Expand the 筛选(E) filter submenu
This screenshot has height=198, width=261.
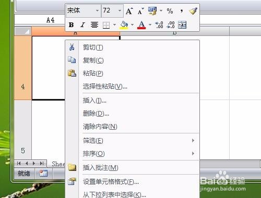[132, 141]
